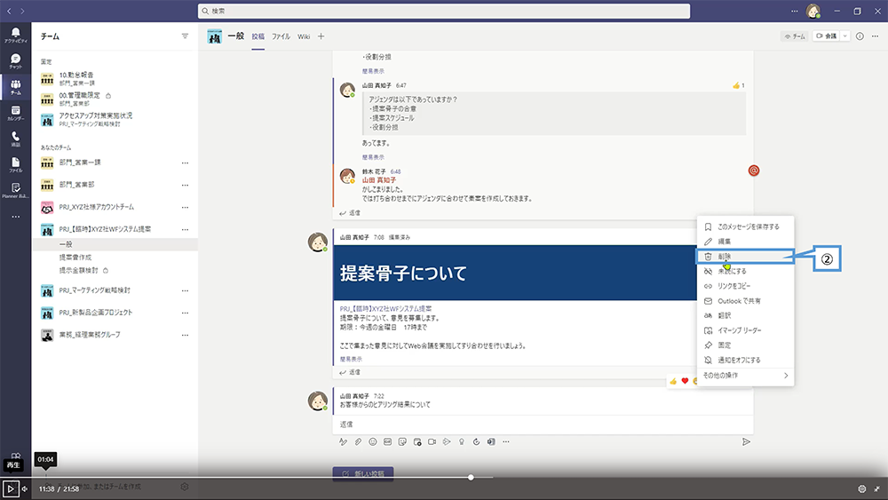The width and height of the screenshot is (888, 500).
Task: Click the チーム button in channel header
Action: [795, 36]
